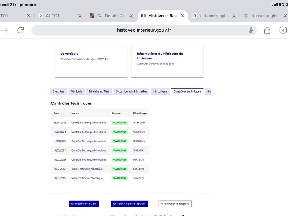Screen dimensions: 288x216
Task: Click the Imprimer le CSA button
Action: point(84,204)
